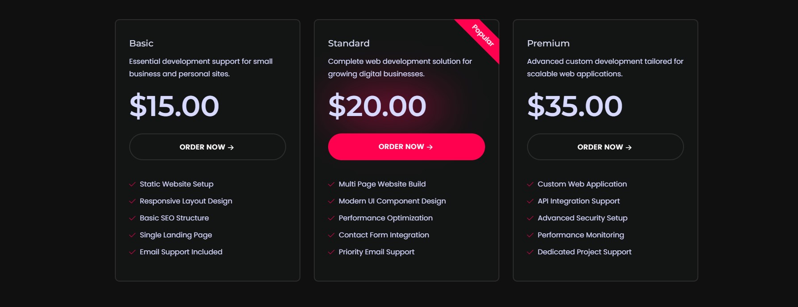The image size is (798, 307).
Task: Click the $15.00 price in Basic
Action: [174, 106]
